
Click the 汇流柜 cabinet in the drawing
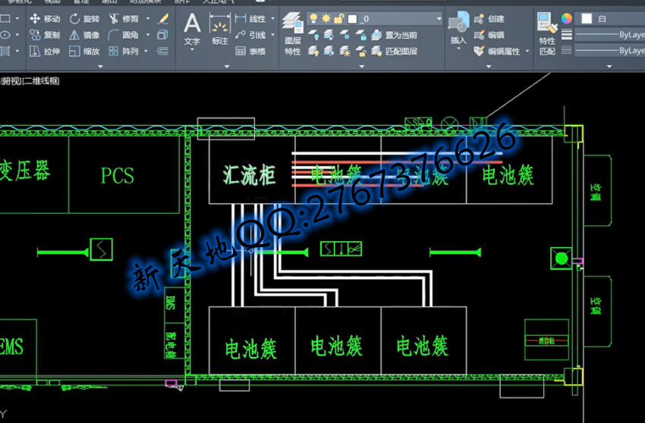[249, 174]
